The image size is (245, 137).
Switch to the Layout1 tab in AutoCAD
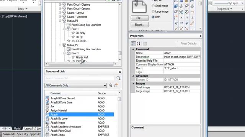[29, 129]
